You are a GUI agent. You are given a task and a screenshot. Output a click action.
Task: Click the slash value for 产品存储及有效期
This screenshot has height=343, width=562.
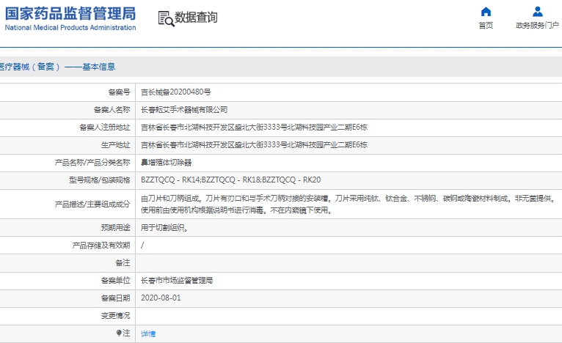(x=142, y=246)
